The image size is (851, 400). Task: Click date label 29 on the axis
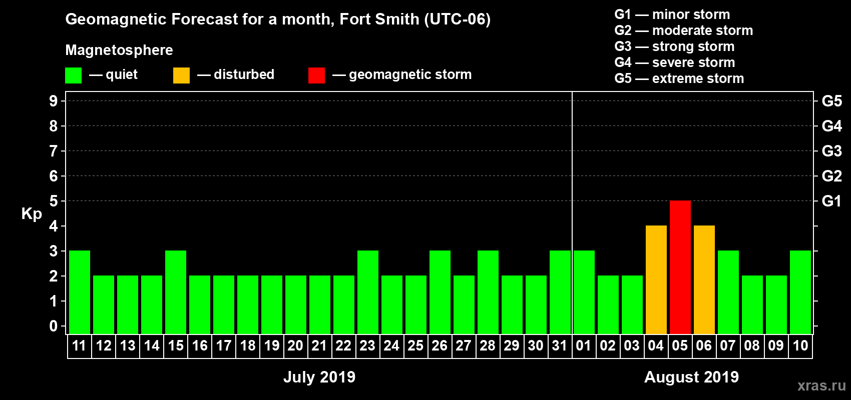(512, 346)
